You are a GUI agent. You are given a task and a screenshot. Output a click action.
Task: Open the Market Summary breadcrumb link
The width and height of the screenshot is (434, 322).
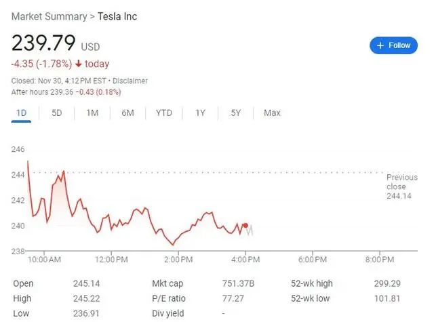pyautogui.click(x=50, y=16)
